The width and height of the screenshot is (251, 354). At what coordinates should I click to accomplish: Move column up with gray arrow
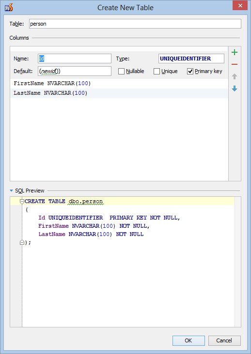(x=235, y=76)
